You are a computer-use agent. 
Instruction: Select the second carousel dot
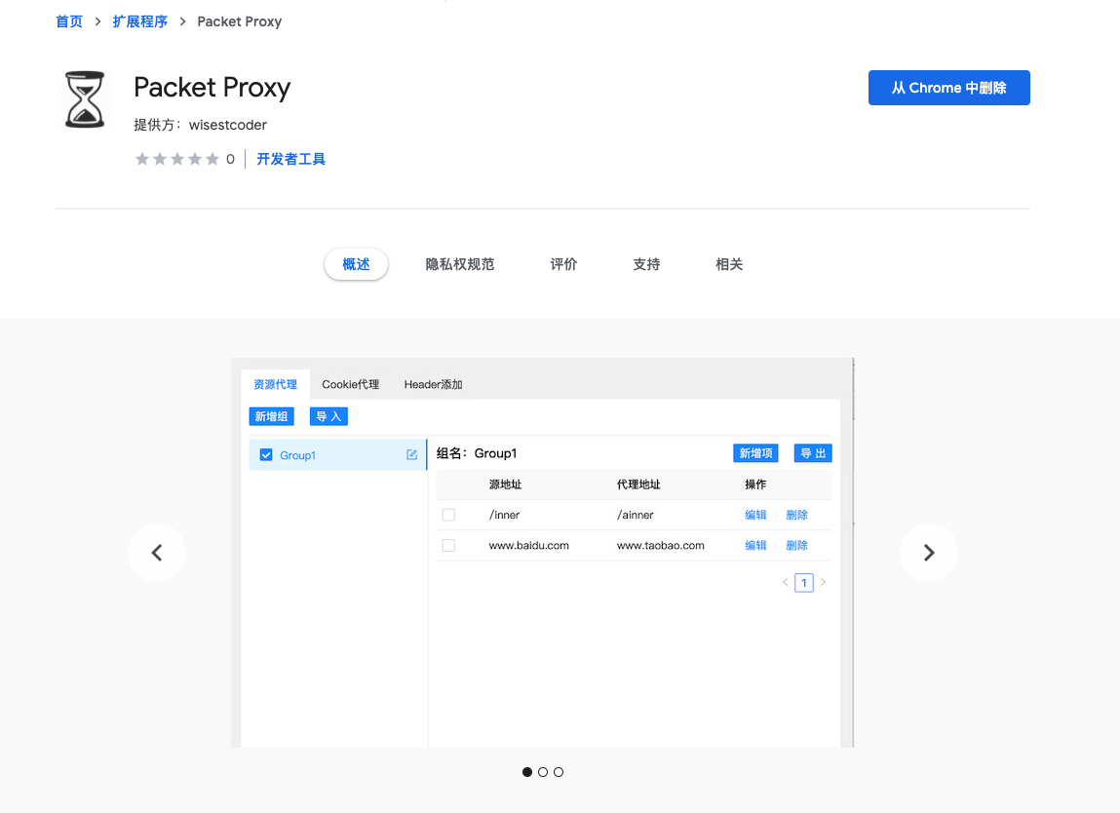click(543, 771)
